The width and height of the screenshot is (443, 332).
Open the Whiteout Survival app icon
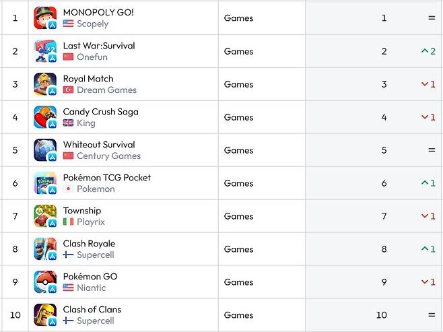[45, 150]
